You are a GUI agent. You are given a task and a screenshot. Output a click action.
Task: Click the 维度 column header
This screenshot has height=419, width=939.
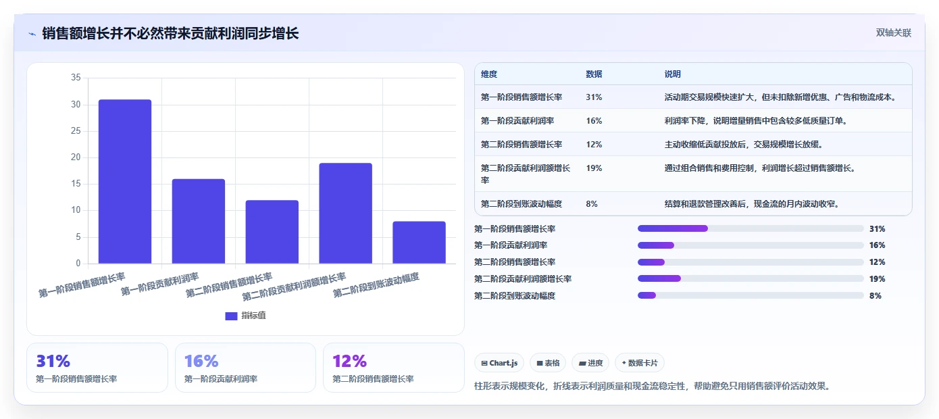489,74
